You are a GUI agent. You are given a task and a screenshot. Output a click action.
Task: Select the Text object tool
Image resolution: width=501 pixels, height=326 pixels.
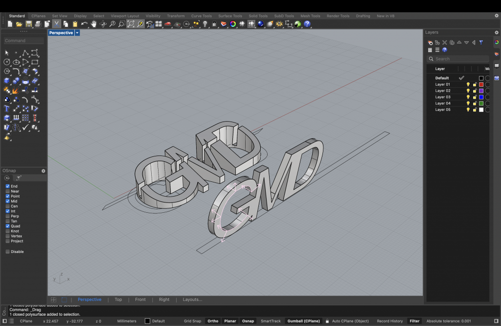click(7, 109)
